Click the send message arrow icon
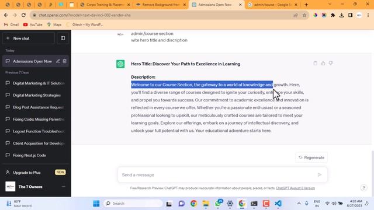This screenshot has height=210, width=374. coord(320,175)
